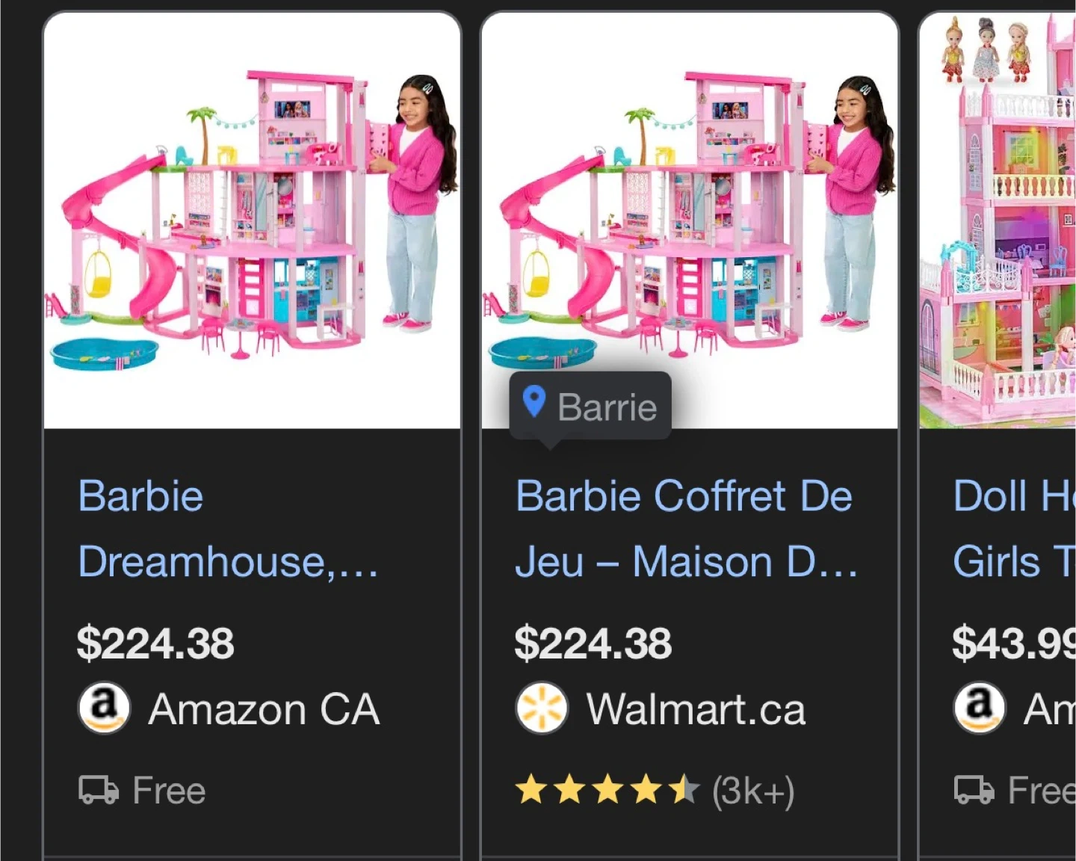Click the free delivery truck icon on Barbie Dreamhouse card
The width and height of the screenshot is (1076, 861).
(99, 790)
